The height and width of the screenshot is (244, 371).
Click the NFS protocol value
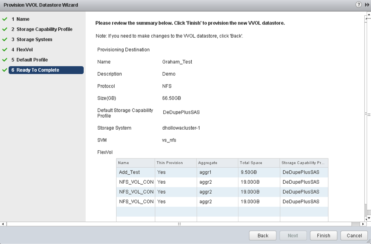(x=167, y=86)
